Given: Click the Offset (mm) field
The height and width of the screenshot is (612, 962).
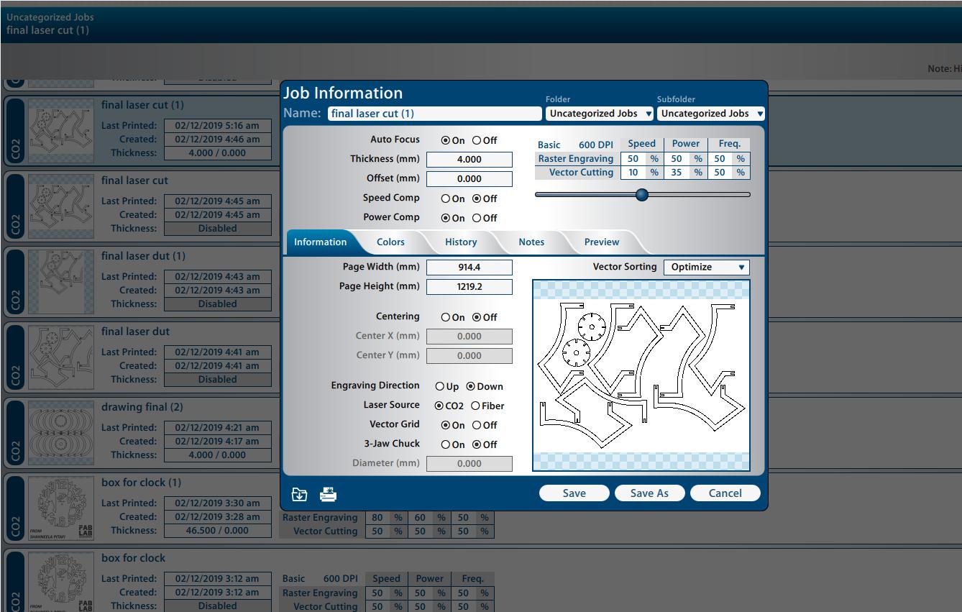Looking at the screenshot, I should [x=469, y=179].
